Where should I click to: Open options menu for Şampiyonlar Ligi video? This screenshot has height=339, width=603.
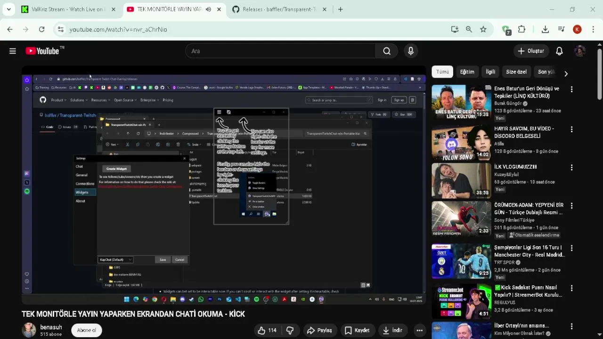pyautogui.click(x=571, y=248)
